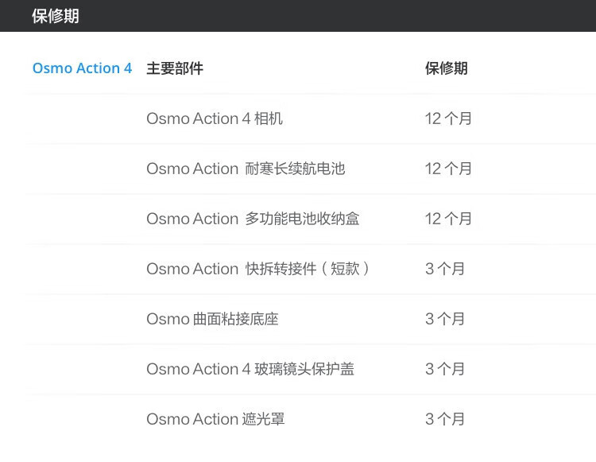The image size is (596, 462).
Task: Click the Osmo Action 耐寒长续航电池 entry
Action: [246, 169]
